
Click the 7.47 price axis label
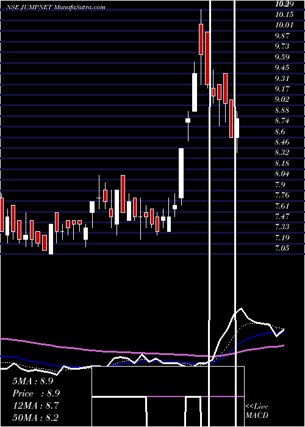(x=282, y=217)
